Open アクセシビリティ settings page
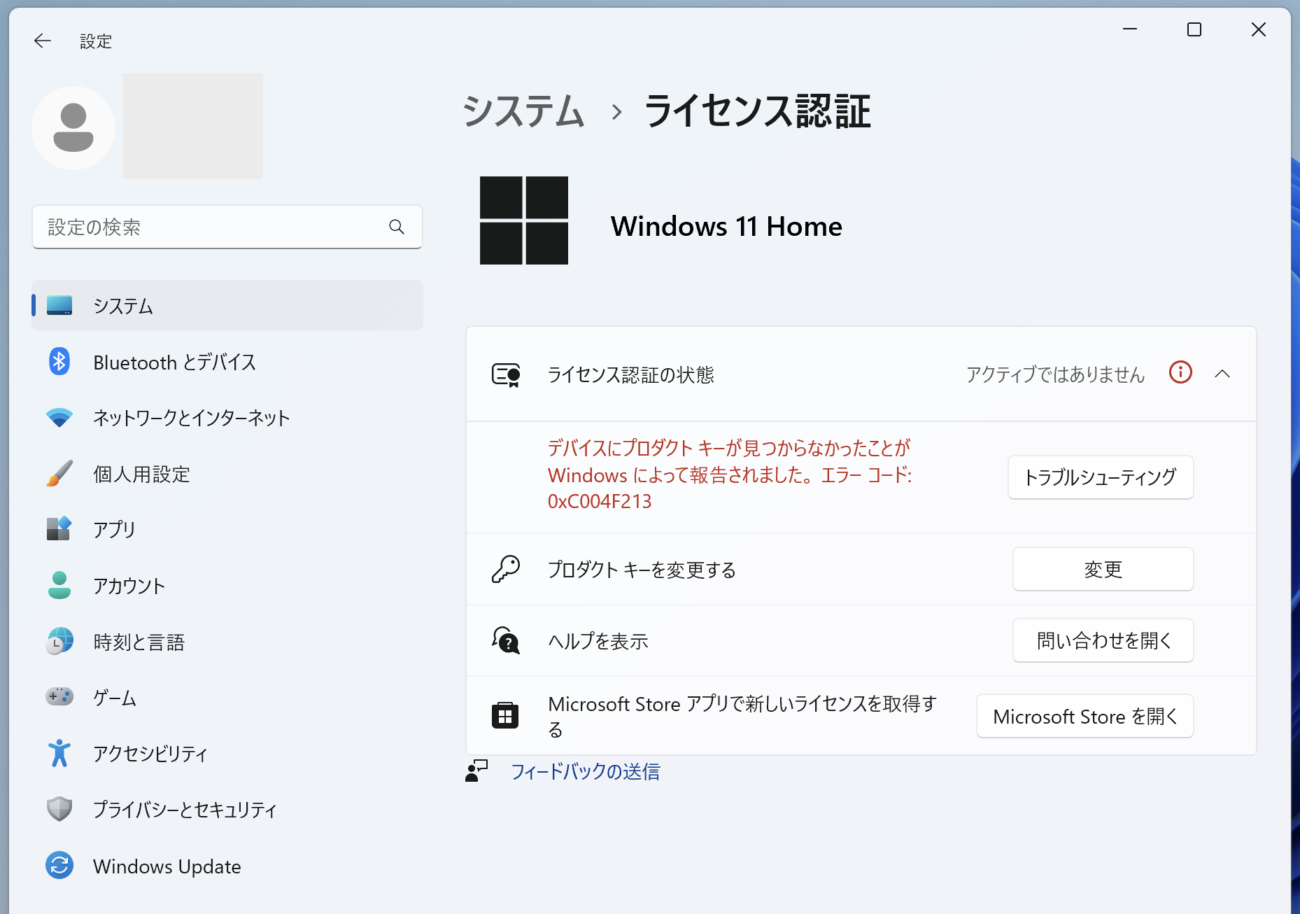Image resolution: width=1300 pixels, height=914 pixels. 227,754
